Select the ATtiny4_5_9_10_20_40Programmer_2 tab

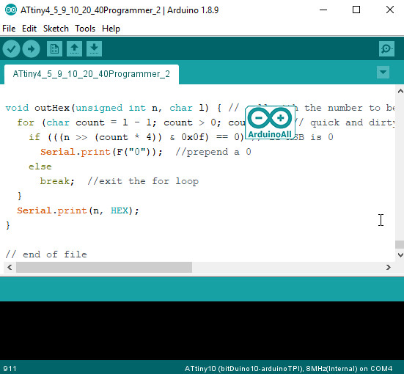[92, 74]
